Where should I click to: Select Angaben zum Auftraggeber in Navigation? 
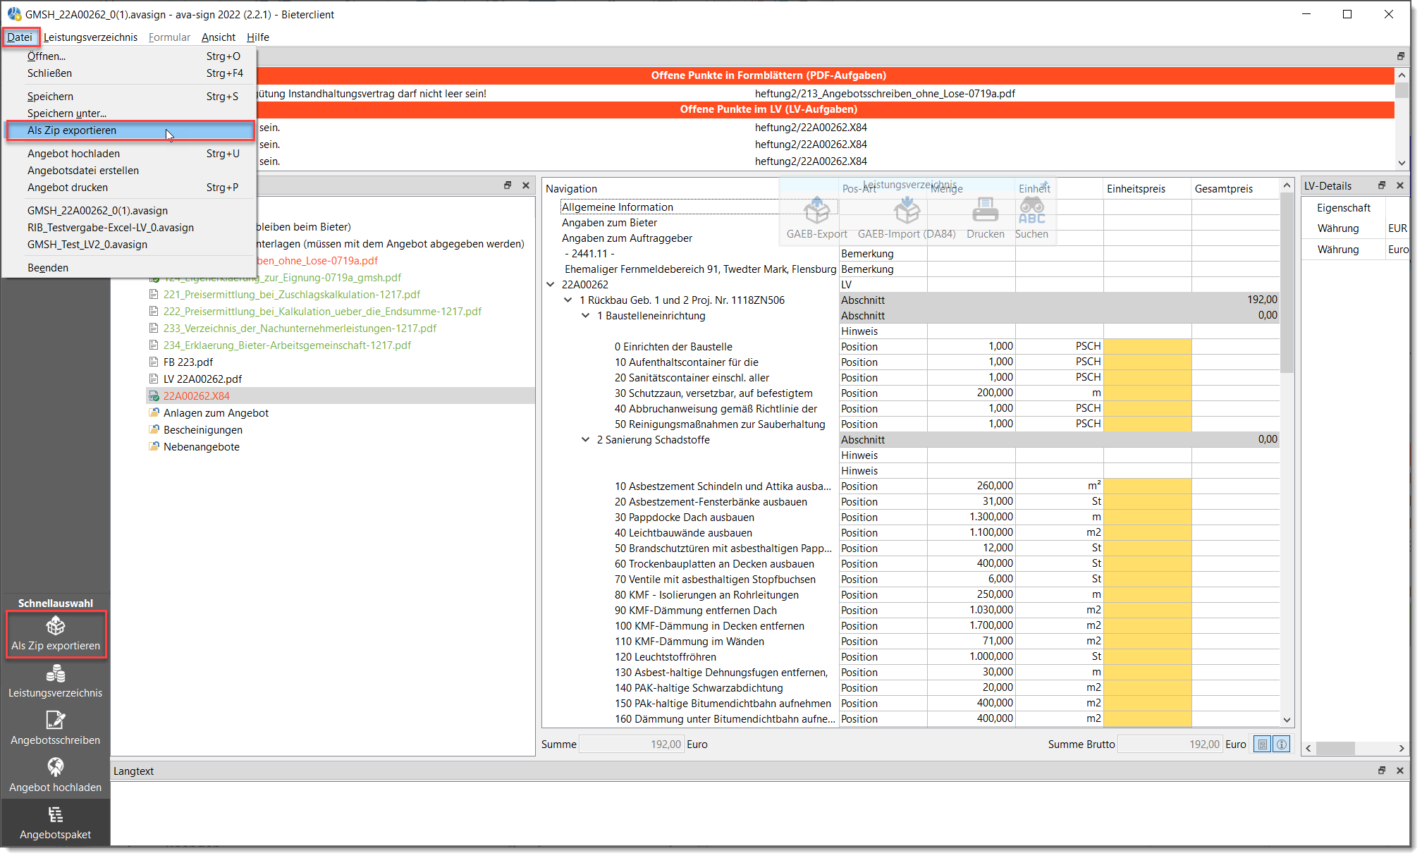[627, 238]
